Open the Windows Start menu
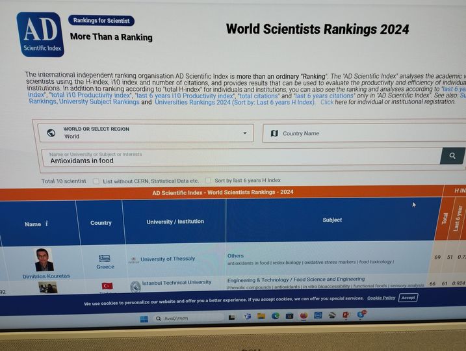The image size is (466, 351). [144, 318]
